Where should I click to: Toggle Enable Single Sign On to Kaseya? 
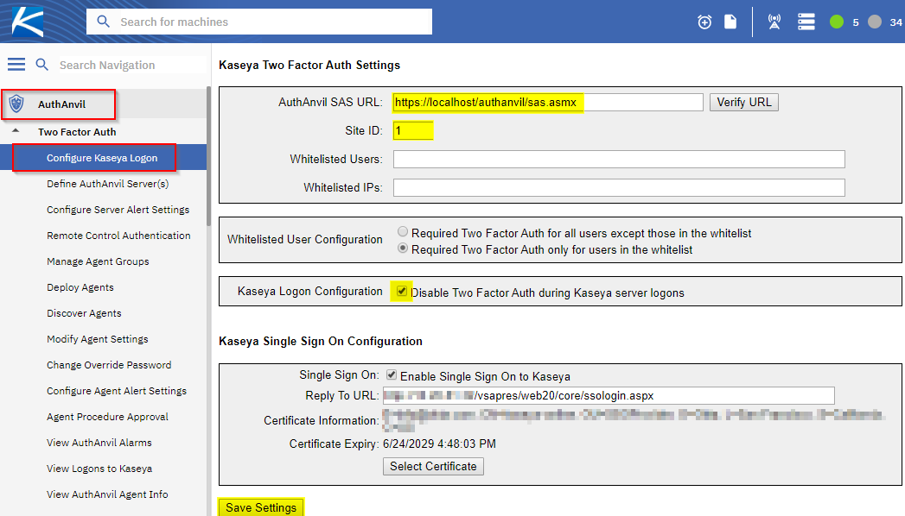tap(392, 374)
